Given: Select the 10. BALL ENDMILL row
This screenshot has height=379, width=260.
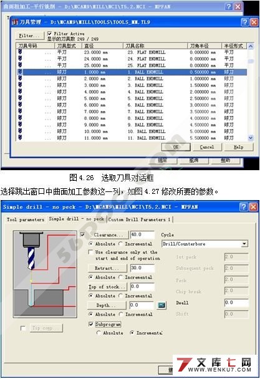Looking at the screenshot, I should tap(132, 132).
